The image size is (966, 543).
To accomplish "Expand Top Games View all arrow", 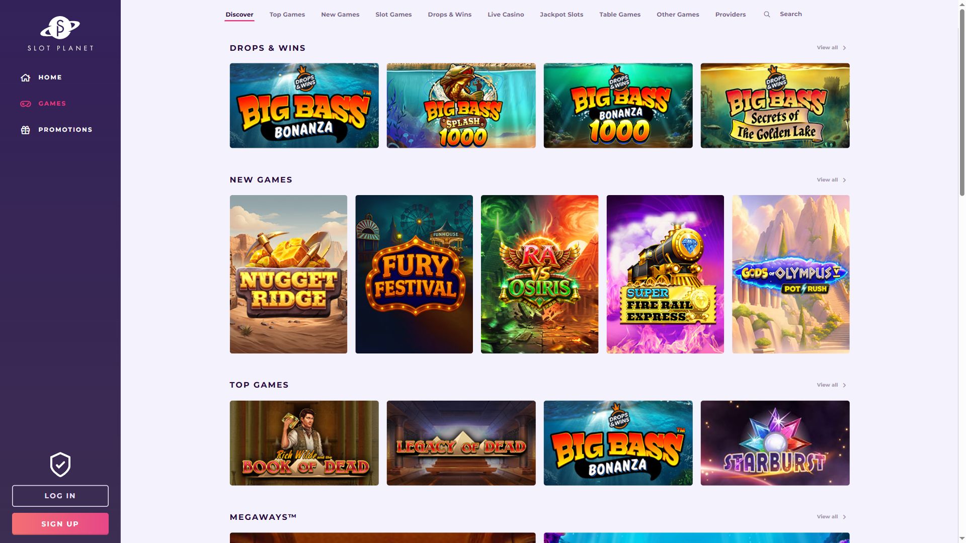I will pos(844,385).
